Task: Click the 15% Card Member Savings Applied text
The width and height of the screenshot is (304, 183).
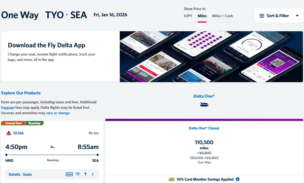Action: [205, 179]
